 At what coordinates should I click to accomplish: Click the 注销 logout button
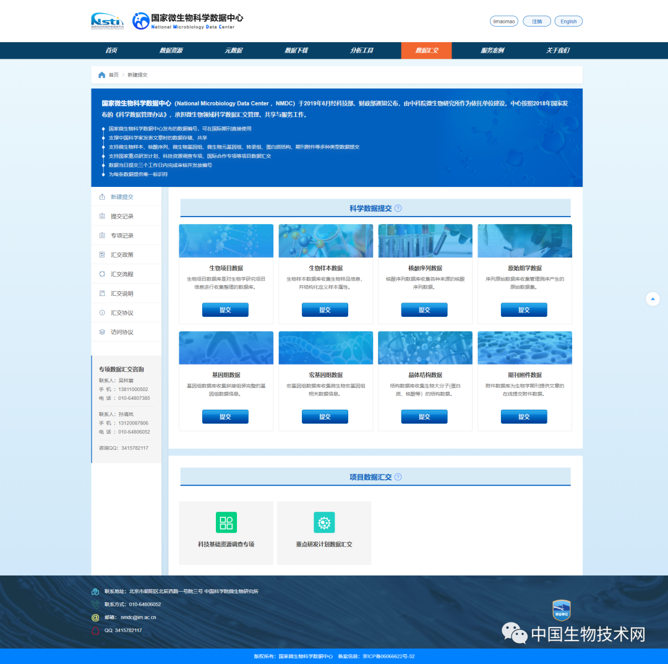(x=536, y=21)
